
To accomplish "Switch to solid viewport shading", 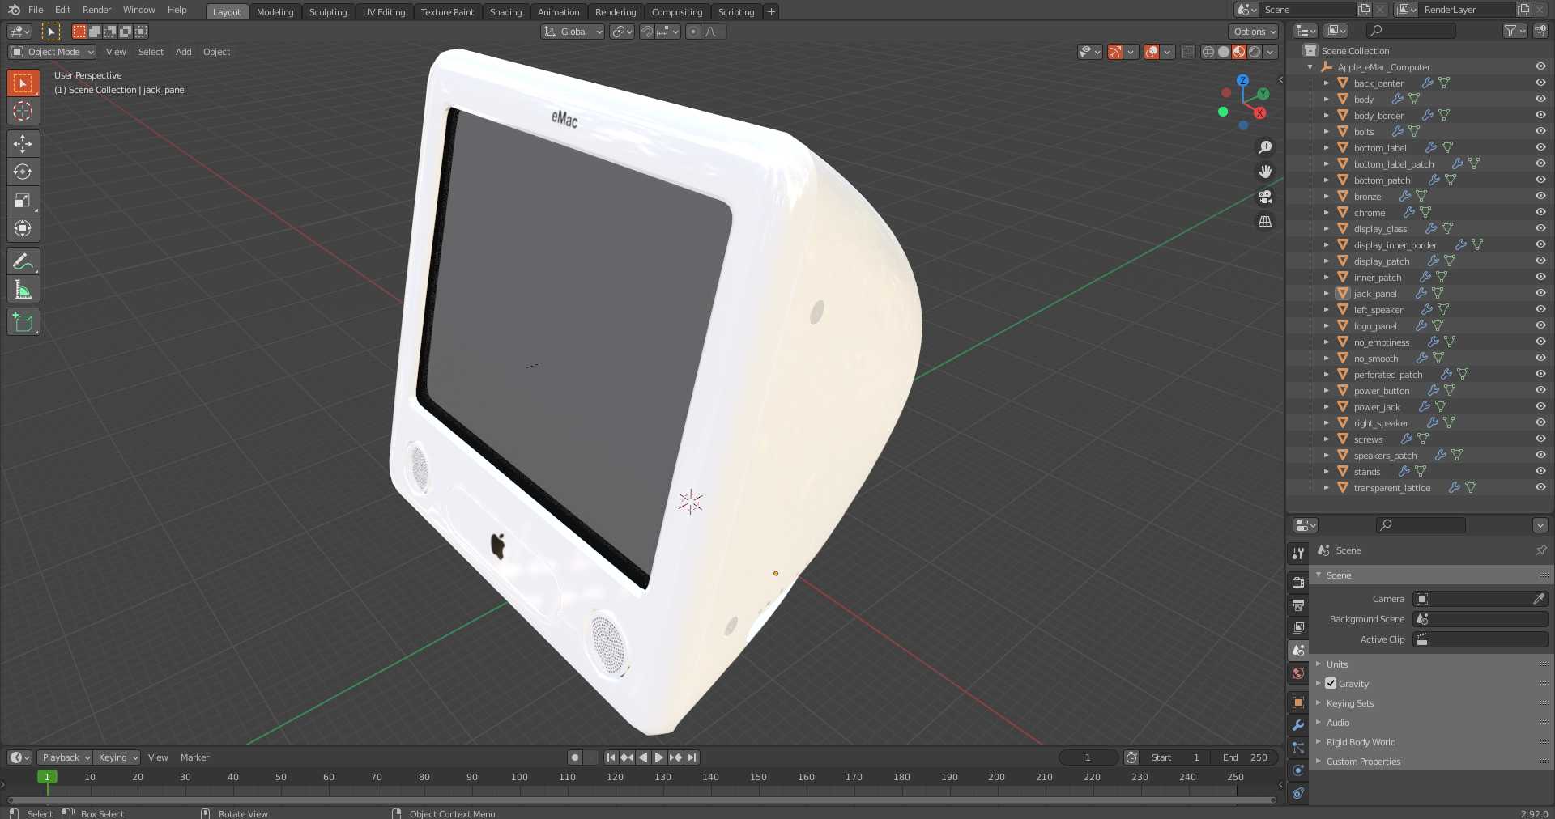I will click(1224, 52).
